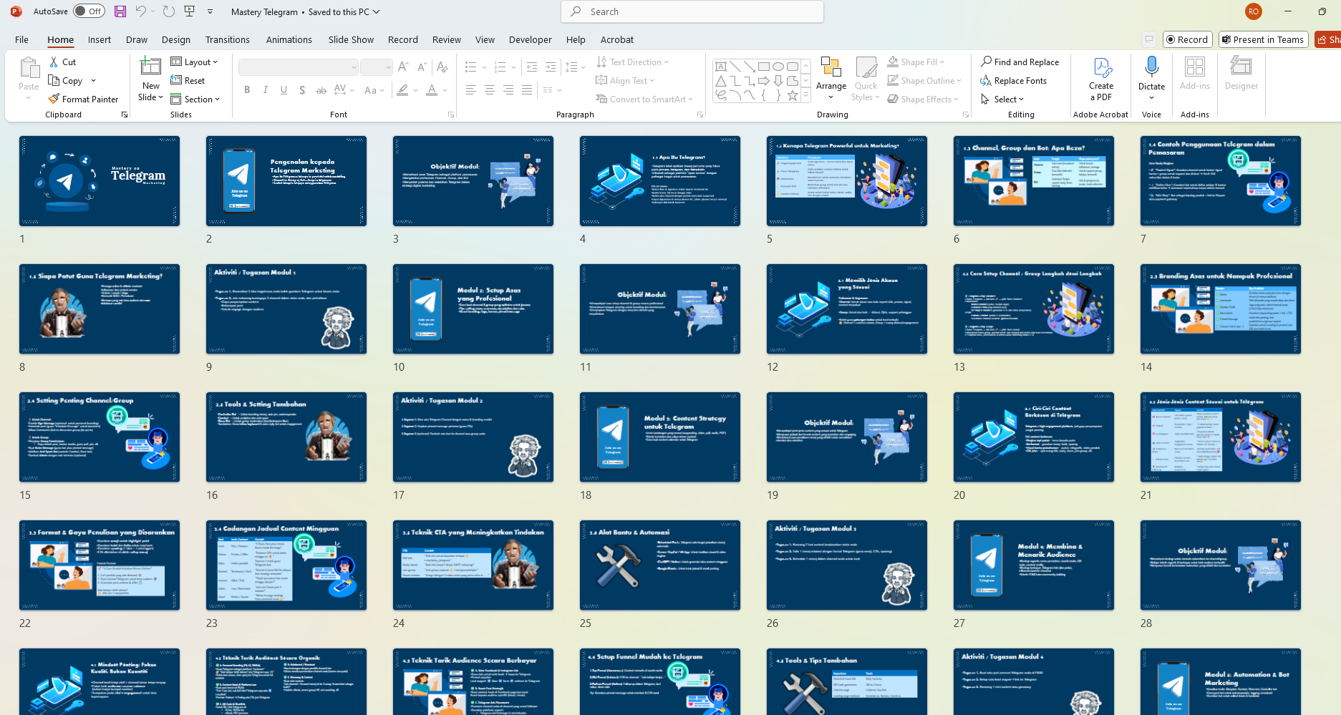
Task: Clear all formatting icon
Action: (442, 67)
